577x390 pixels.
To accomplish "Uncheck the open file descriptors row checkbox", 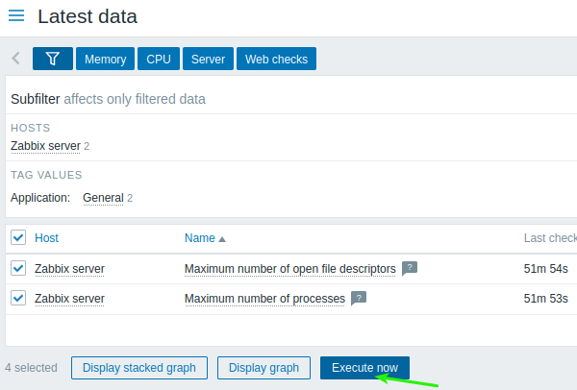I will (18, 268).
